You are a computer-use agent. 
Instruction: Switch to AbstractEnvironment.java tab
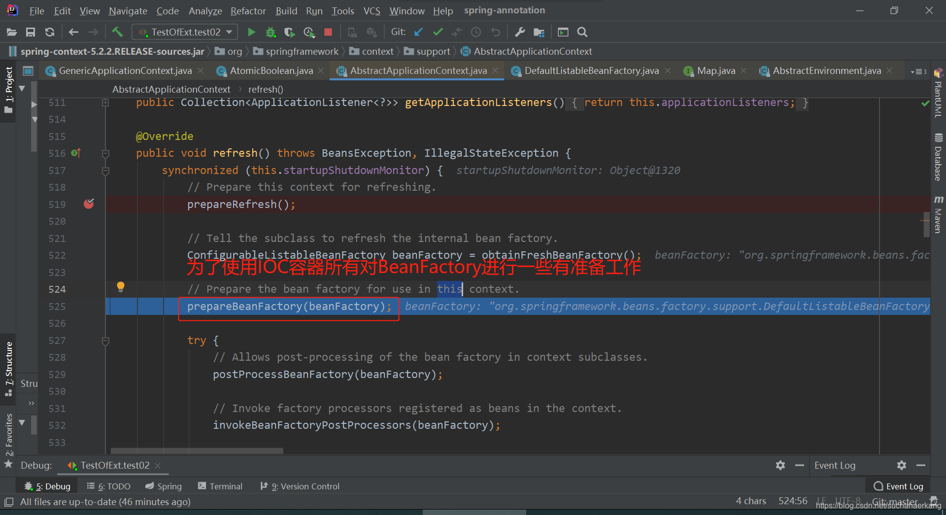[x=826, y=70]
